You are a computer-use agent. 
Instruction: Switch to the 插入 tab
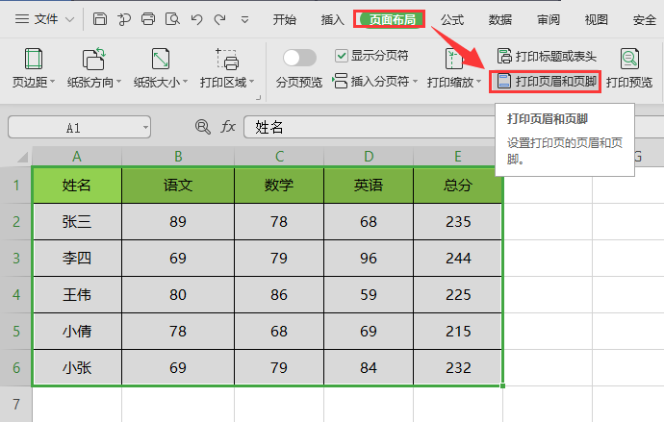[x=332, y=19]
